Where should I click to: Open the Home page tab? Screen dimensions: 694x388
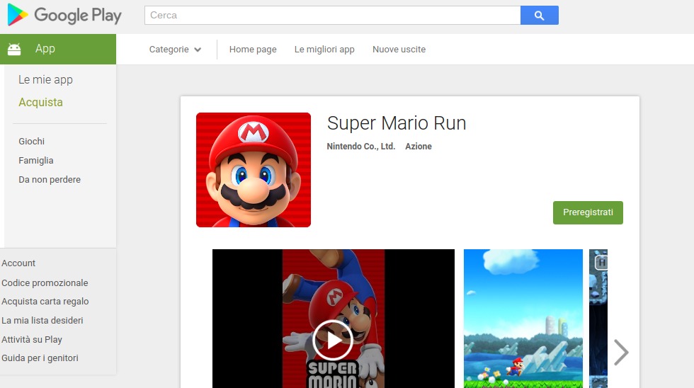pyautogui.click(x=253, y=50)
